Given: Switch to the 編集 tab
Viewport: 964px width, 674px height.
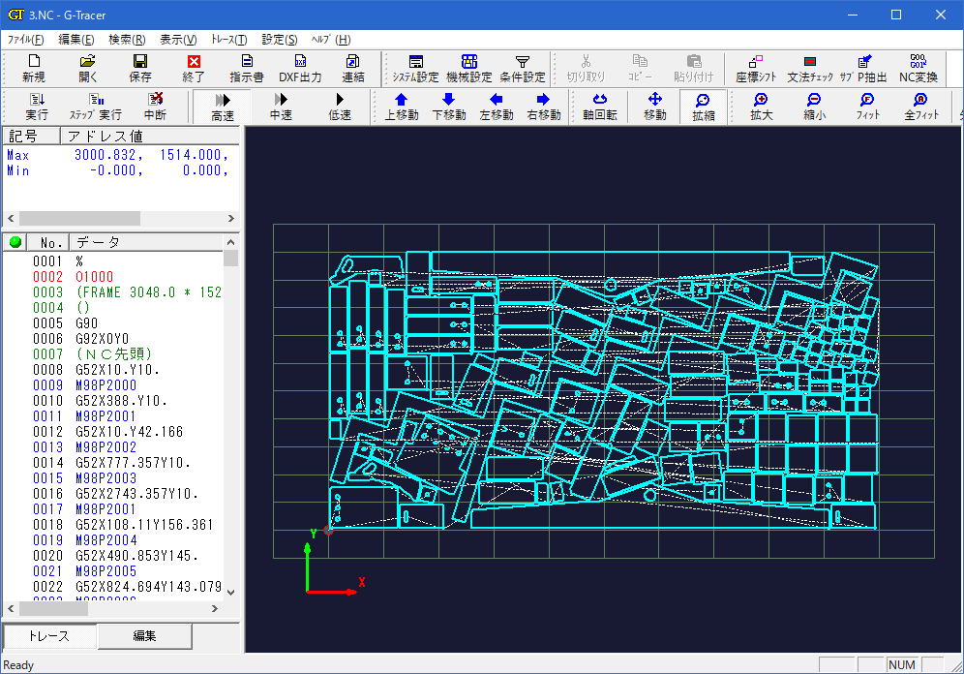Looking at the screenshot, I should pos(144,636).
